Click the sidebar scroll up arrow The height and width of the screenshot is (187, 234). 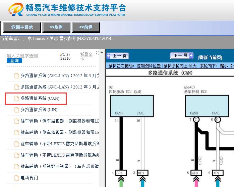click(102, 52)
